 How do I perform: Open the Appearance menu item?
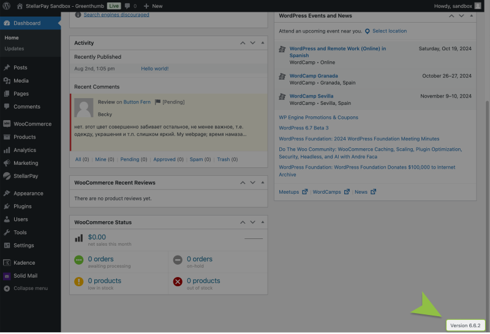pos(28,193)
